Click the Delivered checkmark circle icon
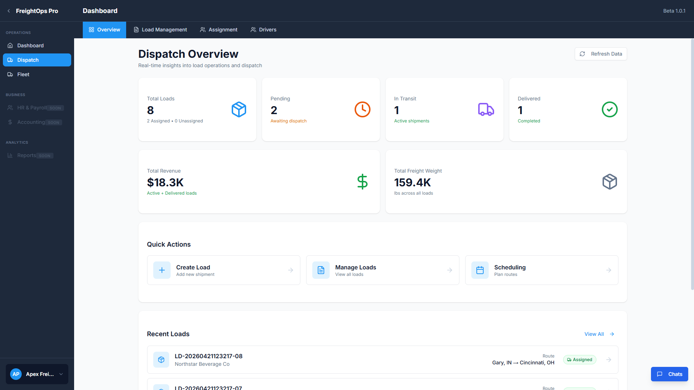Image resolution: width=694 pixels, height=390 pixels. [x=609, y=109]
